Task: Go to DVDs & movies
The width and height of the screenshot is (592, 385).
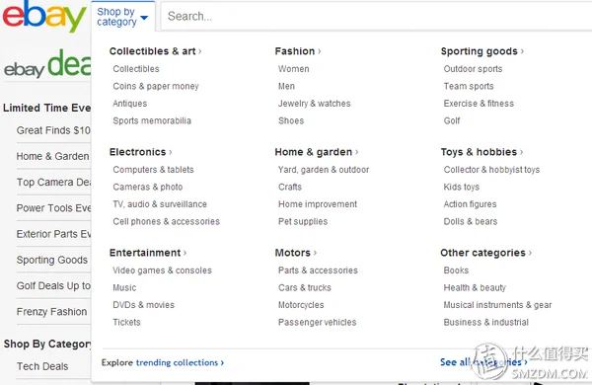Action: click(143, 305)
